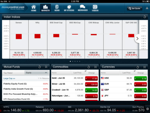The image size is (150, 113).
Task: Click the Get Quote search button
Action: (135, 8)
